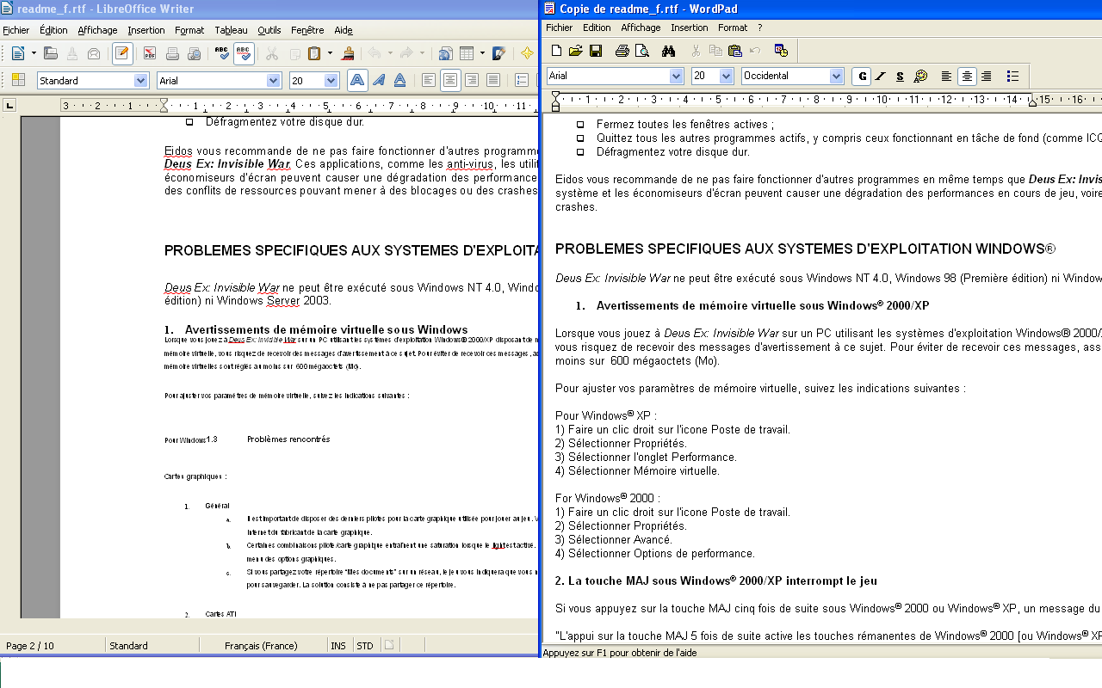Image resolution: width=1102 pixels, height=688 pixels.
Task: Justify text in LibreOffice toolbar
Action: (x=493, y=80)
